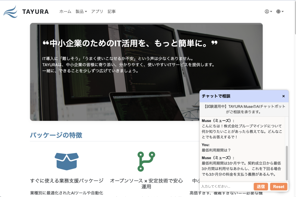Close the チャットで相談 chat window
The width and height of the screenshot is (296, 197).
[x=284, y=96]
